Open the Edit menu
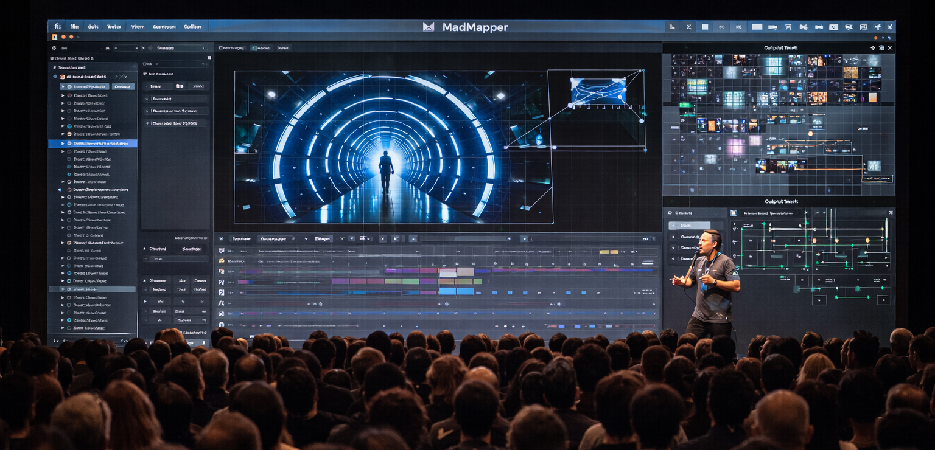This screenshot has height=450, width=935. 93,27
